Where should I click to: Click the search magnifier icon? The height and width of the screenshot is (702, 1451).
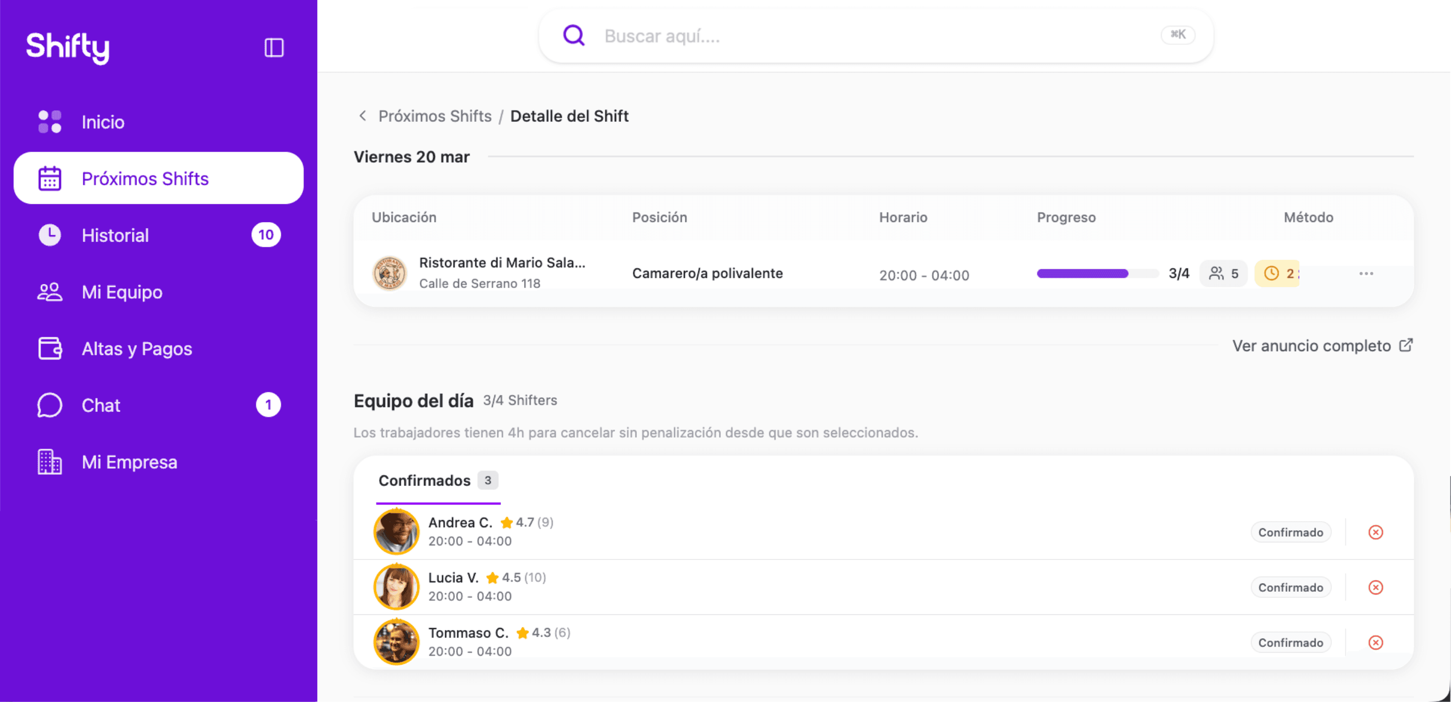click(573, 35)
